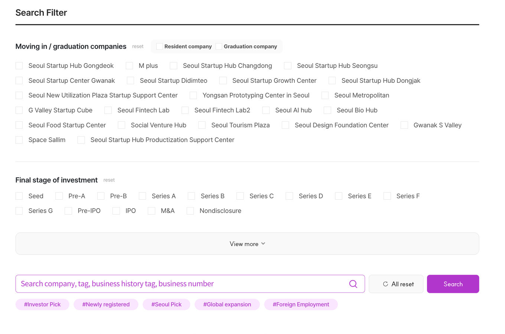The image size is (505, 334).
Task: Tick Seoul Startup Hub Gongdeok checkbox
Action: (x=19, y=66)
